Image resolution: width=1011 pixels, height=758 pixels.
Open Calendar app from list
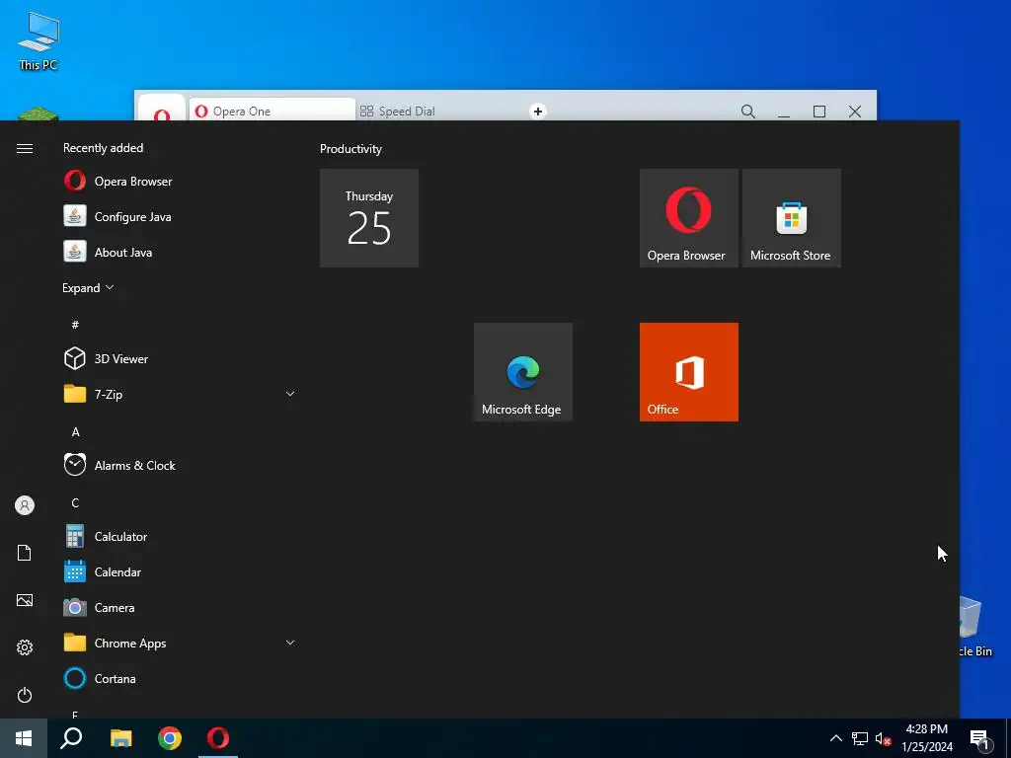179,571
